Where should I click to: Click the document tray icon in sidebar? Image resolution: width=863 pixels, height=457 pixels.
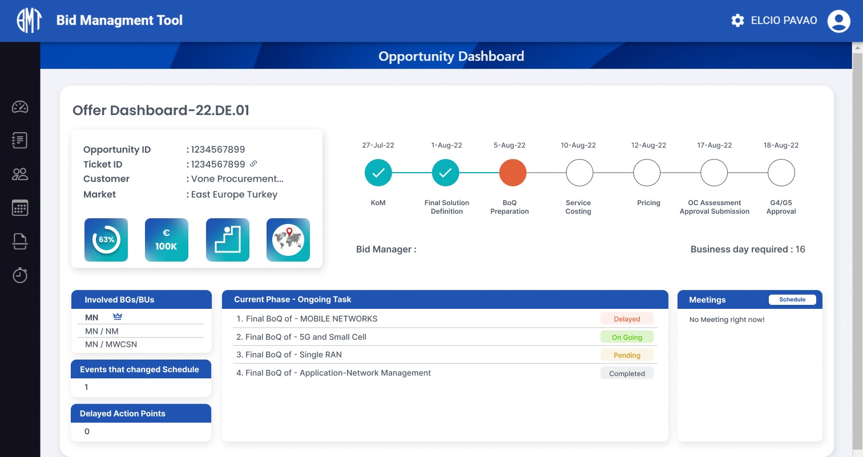coord(20,242)
